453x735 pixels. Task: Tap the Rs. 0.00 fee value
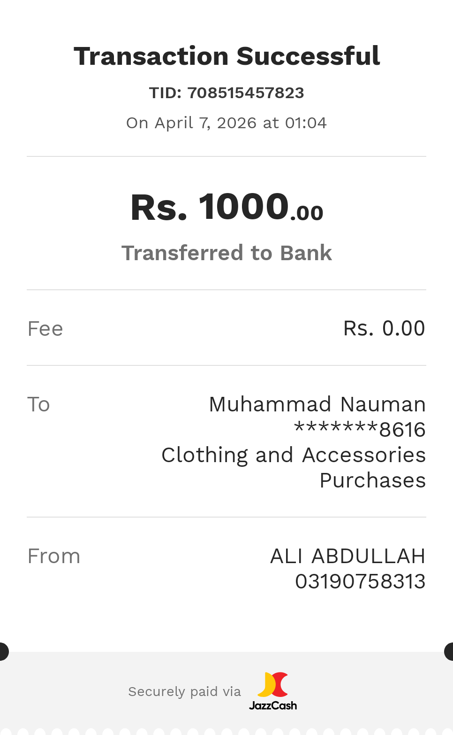[x=384, y=329]
